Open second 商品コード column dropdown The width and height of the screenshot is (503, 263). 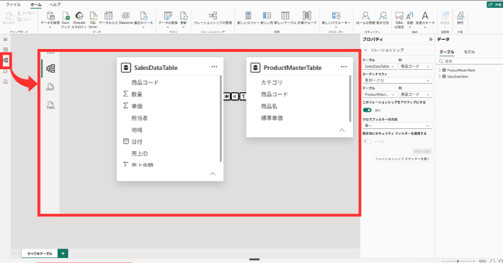pyautogui.click(x=415, y=94)
